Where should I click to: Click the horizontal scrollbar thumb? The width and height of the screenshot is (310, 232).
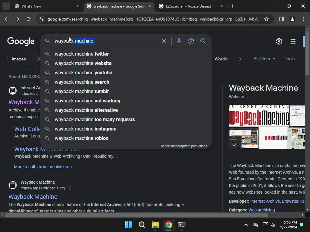click(x=136, y=215)
